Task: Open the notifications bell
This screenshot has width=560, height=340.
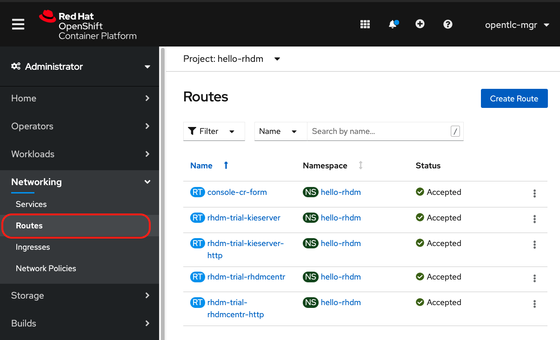Action: 393,24
